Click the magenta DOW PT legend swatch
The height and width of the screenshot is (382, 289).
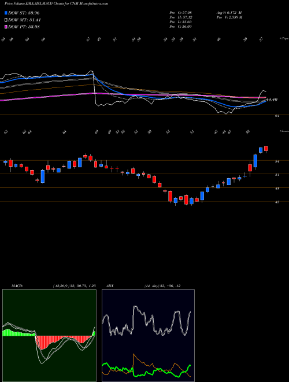pos(6,27)
